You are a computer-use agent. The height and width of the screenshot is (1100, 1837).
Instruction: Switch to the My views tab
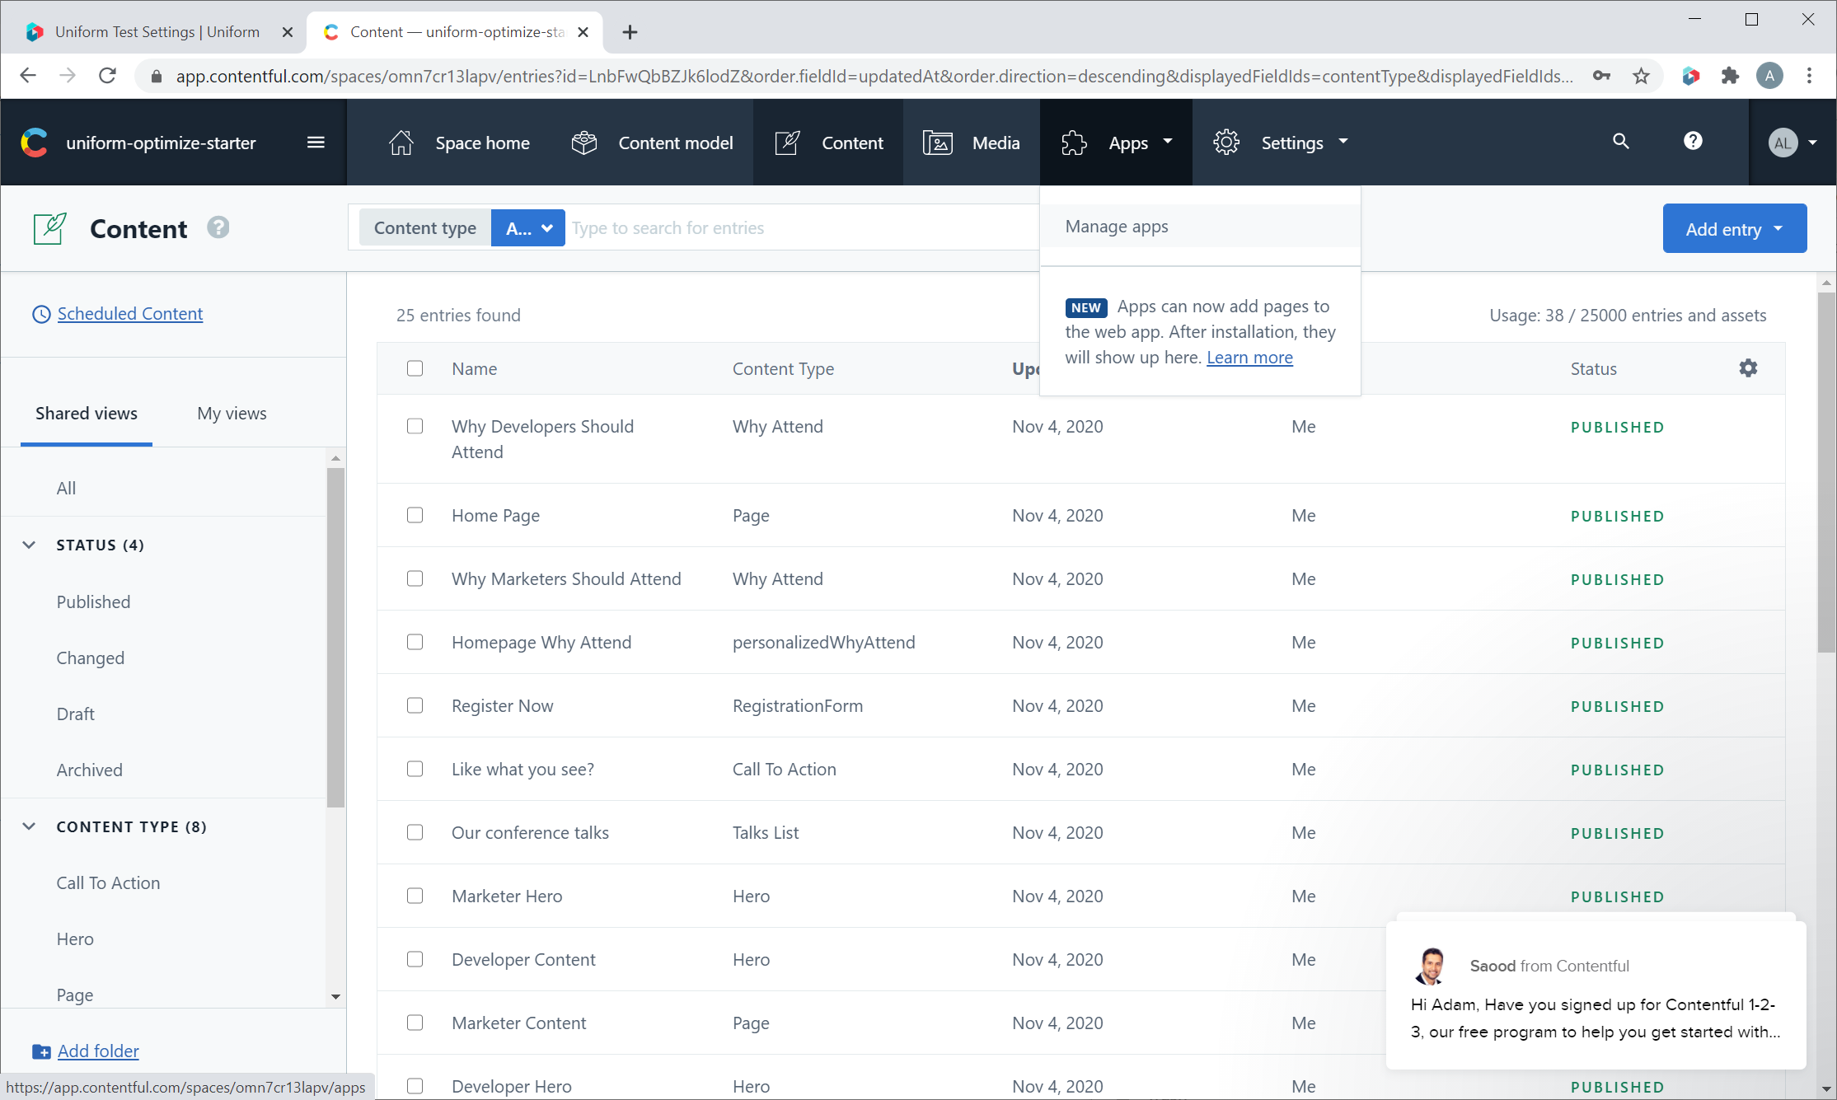click(232, 414)
